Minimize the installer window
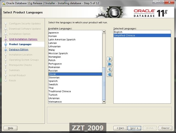This screenshot has height=133, width=176. (155, 2)
